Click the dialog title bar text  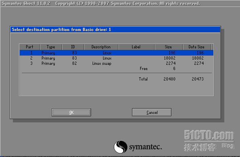[x=61, y=29]
